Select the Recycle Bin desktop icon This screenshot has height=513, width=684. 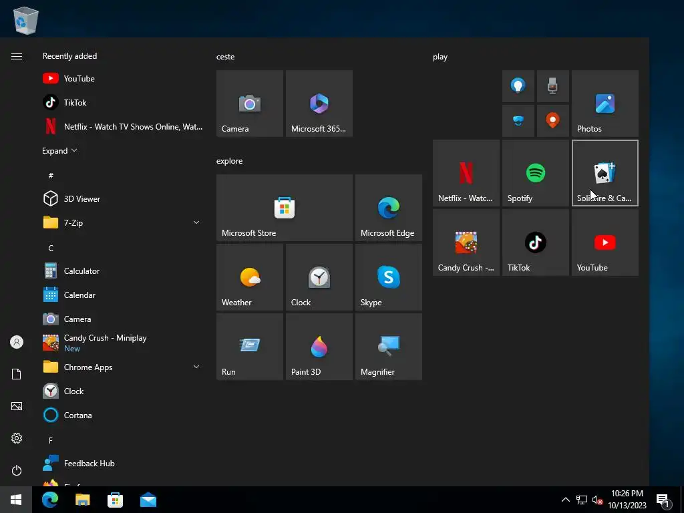26,21
